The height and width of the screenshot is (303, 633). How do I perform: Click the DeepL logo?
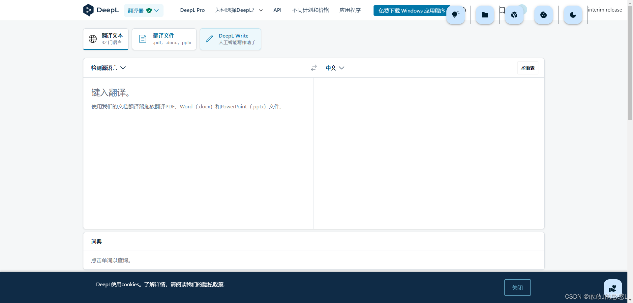(x=101, y=10)
